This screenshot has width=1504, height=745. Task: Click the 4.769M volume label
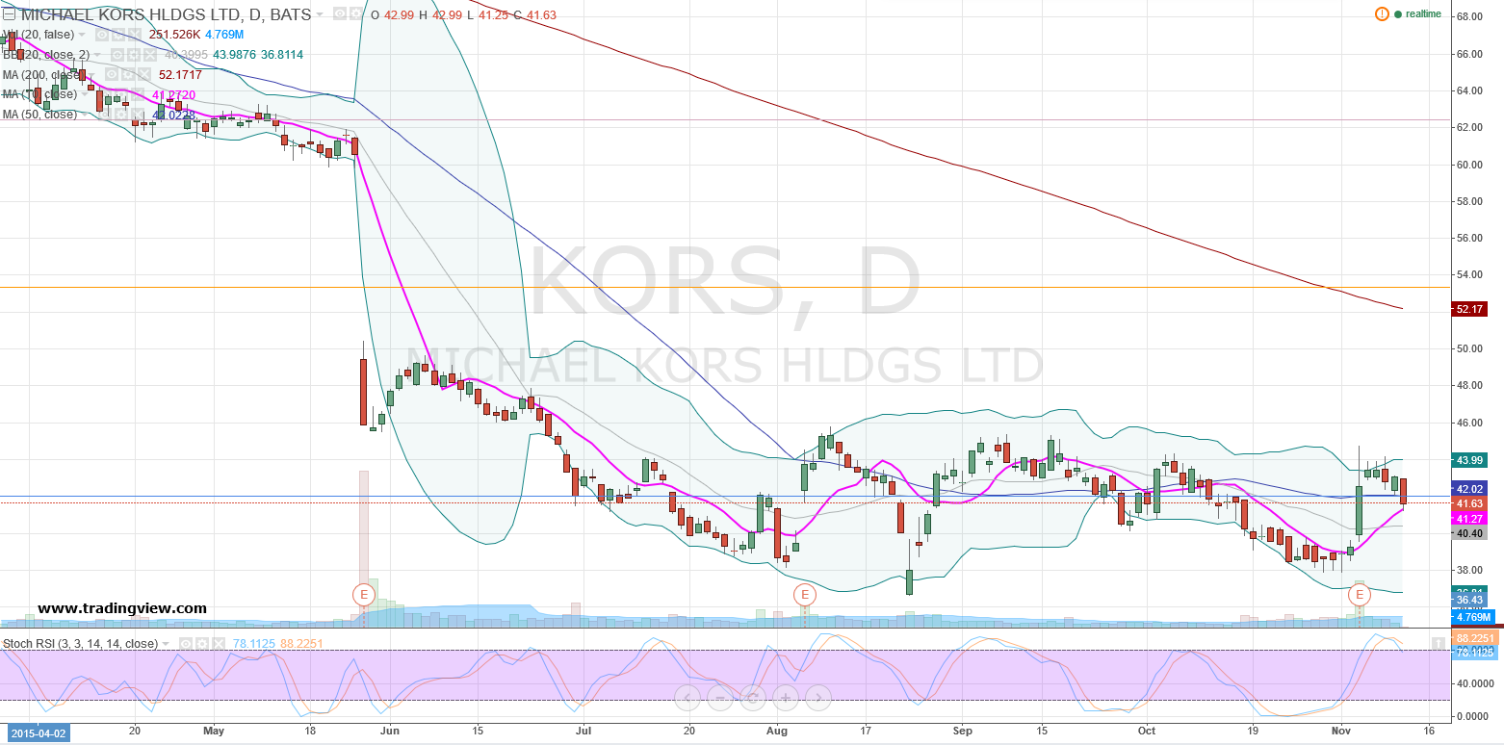click(1472, 617)
